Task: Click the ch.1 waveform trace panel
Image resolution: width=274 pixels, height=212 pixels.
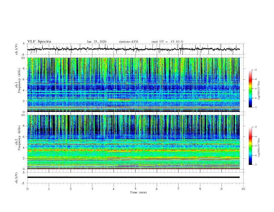Action: tap(135, 49)
